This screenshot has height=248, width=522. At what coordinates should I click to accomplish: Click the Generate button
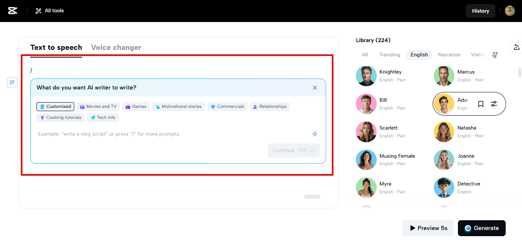click(x=482, y=228)
